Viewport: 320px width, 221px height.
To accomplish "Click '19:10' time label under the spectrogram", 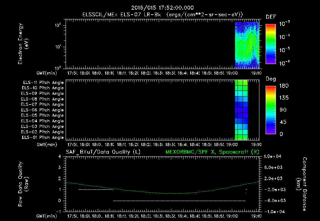I will (x=256, y=73).
